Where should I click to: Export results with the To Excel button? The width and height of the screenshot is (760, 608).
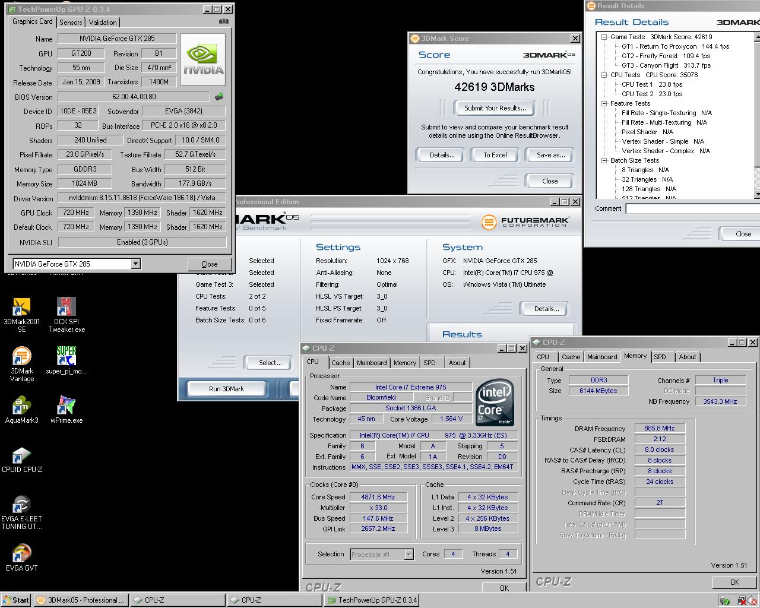(x=495, y=155)
